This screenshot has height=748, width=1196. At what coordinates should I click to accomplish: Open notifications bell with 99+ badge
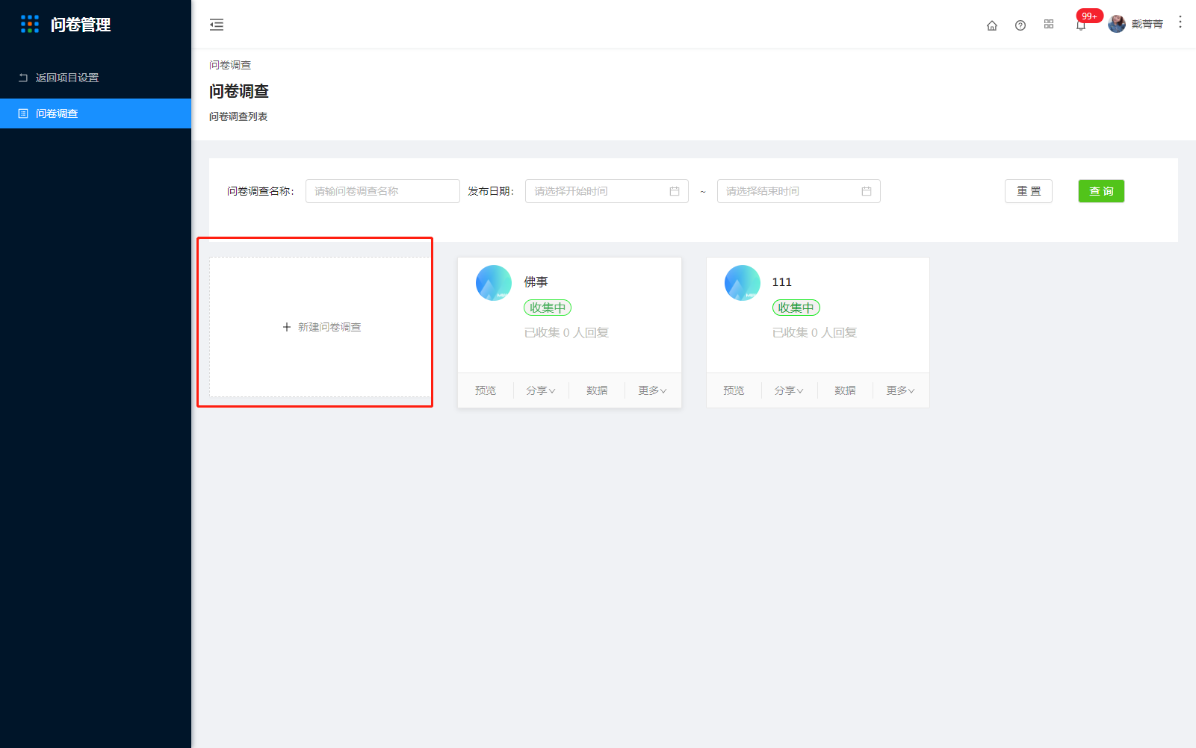tap(1081, 25)
